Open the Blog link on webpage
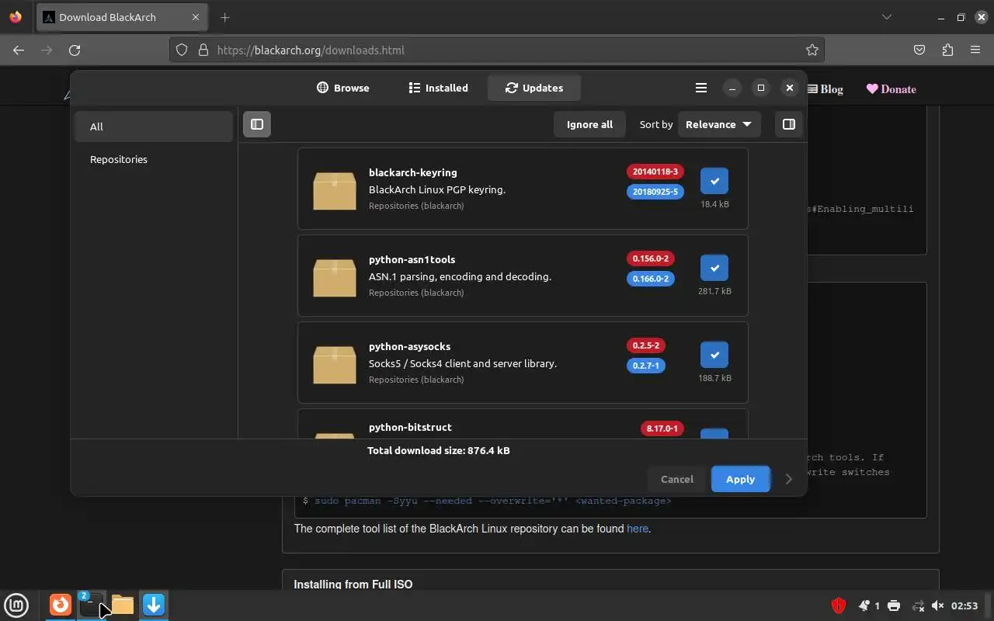Image resolution: width=994 pixels, height=621 pixels. click(x=825, y=88)
